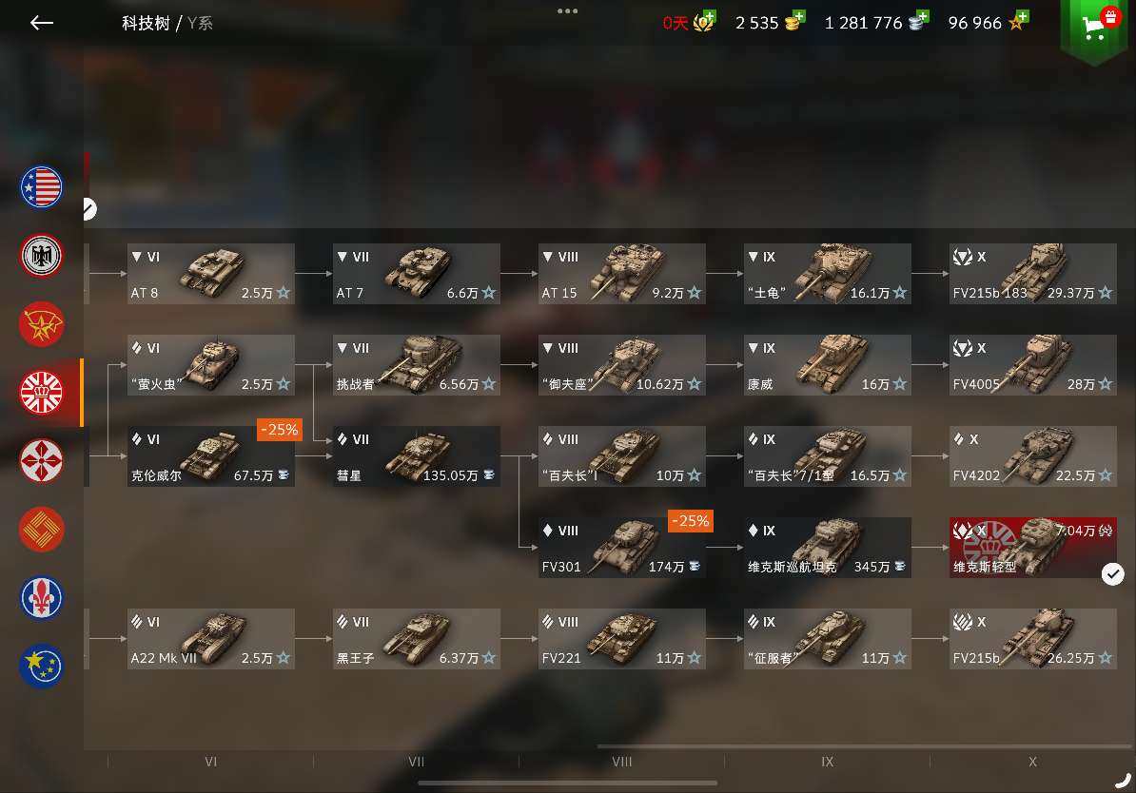This screenshot has height=793, width=1136.
Task: Select the USSR star nation icon
Action: click(x=41, y=323)
